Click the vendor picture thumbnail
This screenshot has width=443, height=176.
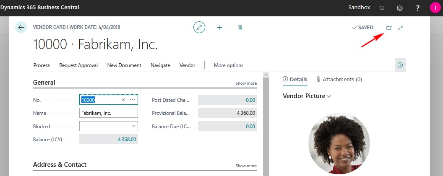click(339, 144)
